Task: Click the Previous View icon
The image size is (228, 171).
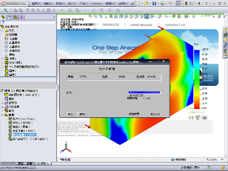Action: point(101,17)
